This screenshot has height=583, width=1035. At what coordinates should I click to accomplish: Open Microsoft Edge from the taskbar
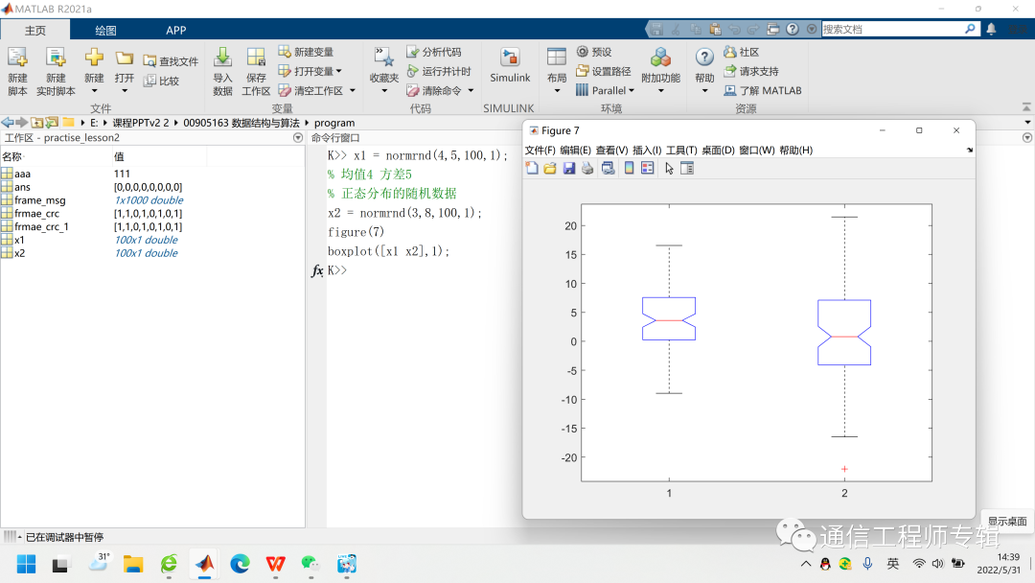[241, 564]
